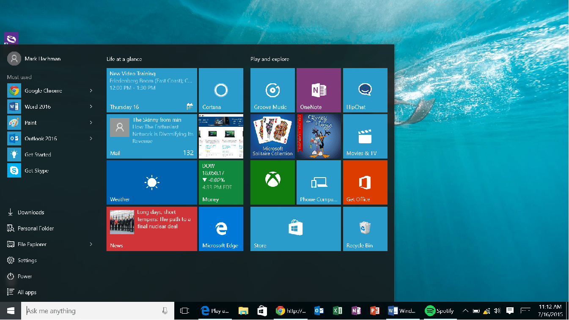Click the Get Office tile
569x320 pixels.
click(x=365, y=182)
